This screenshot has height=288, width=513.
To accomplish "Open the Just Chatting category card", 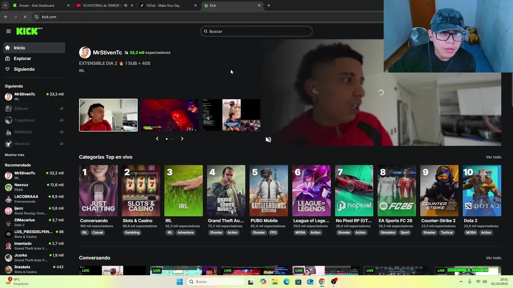I will pyautogui.click(x=98, y=191).
